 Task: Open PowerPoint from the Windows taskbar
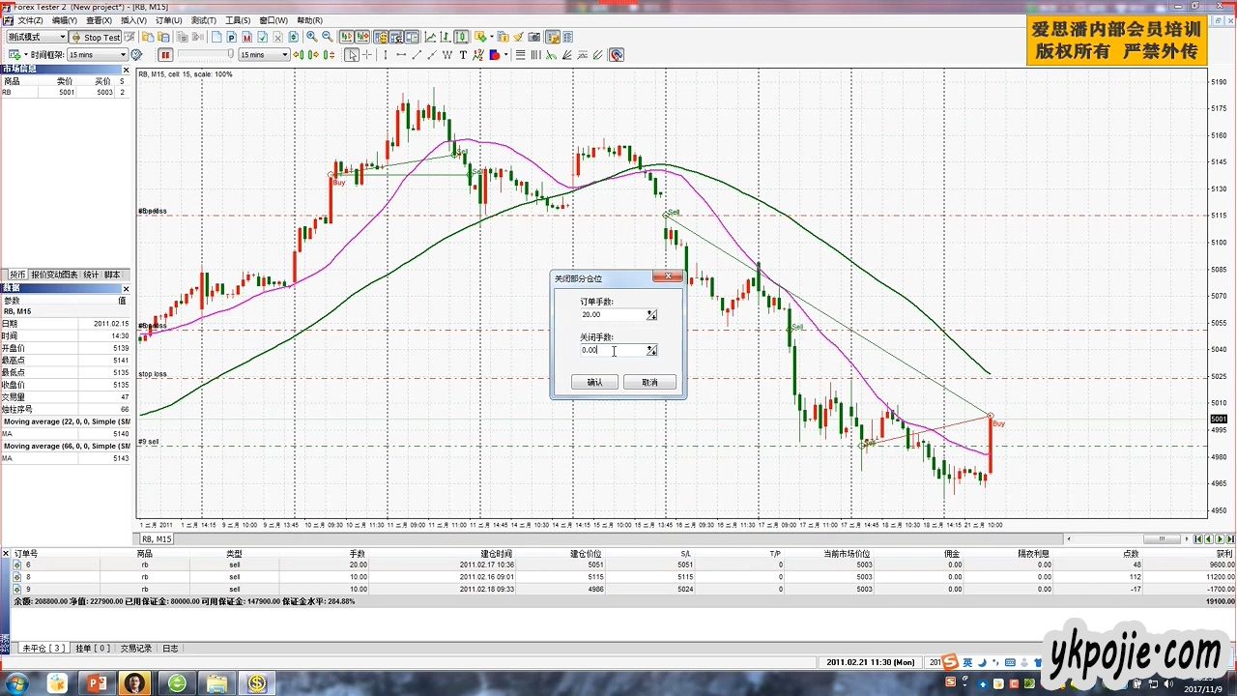click(x=96, y=683)
